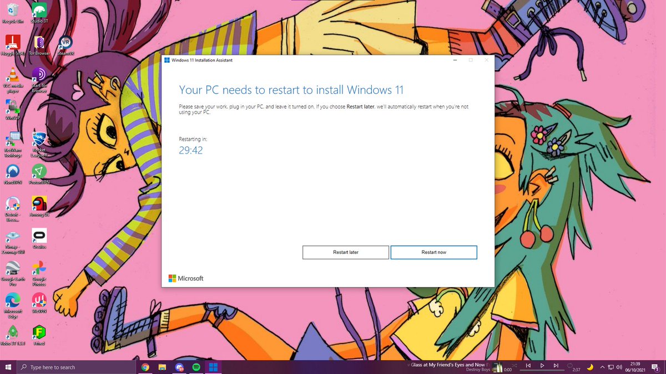Launch Among Us desktop shortcut

(x=39, y=206)
